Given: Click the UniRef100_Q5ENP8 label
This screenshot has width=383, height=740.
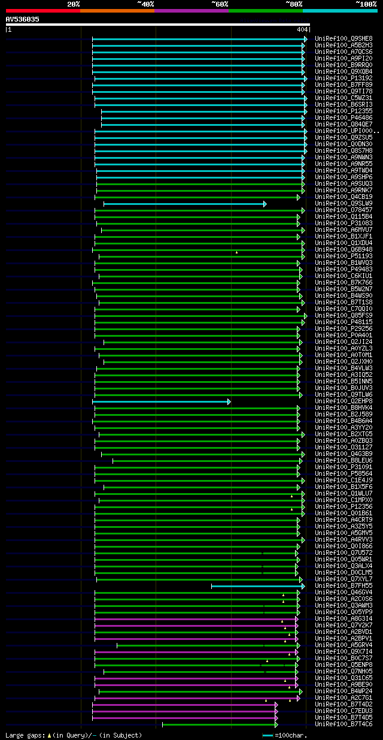Looking at the screenshot, I should pyautogui.click(x=344, y=665).
